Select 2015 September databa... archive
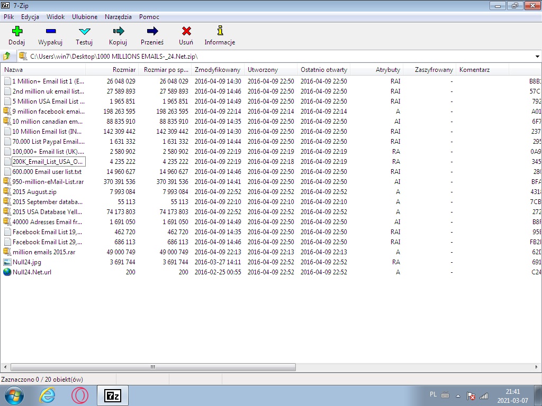This screenshot has height=406, width=542. pos(48,201)
